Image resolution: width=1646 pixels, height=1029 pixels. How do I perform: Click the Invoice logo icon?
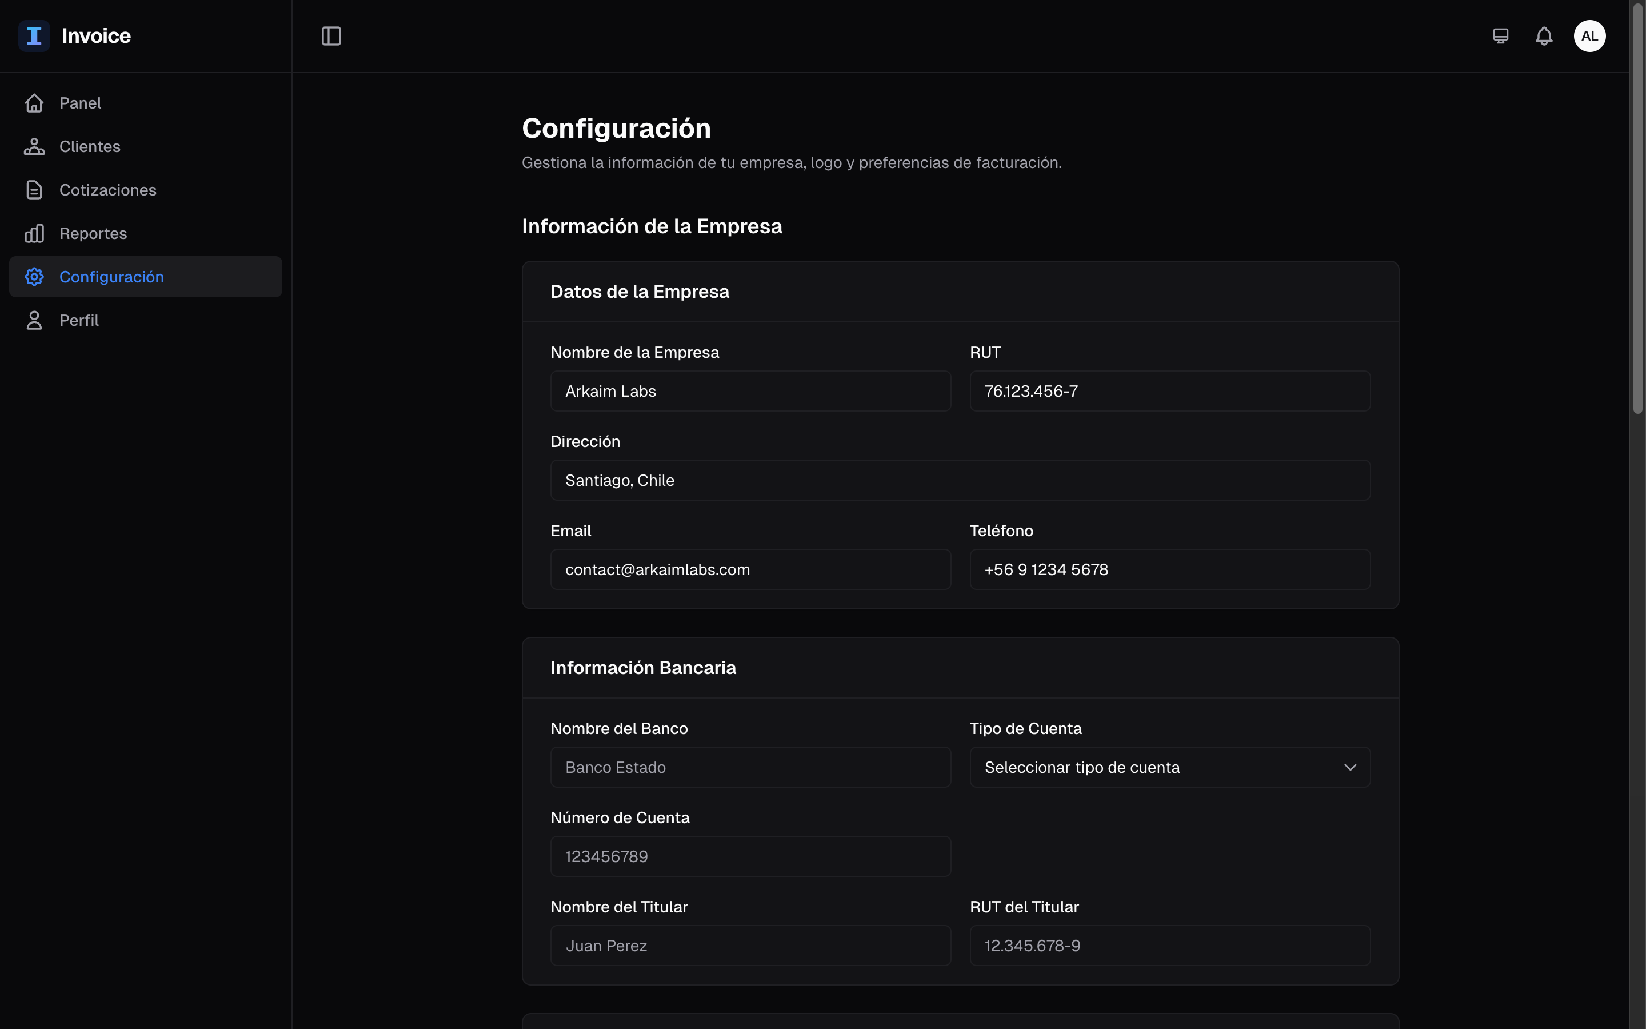click(34, 35)
